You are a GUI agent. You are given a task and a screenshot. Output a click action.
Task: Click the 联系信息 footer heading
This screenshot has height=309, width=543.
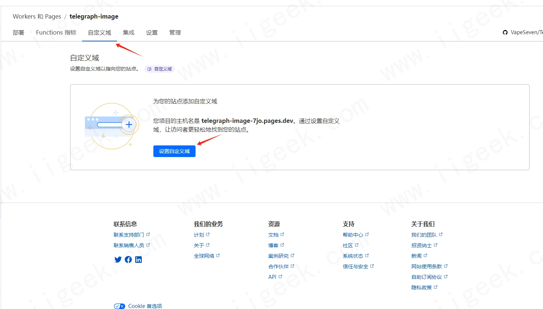coord(125,224)
